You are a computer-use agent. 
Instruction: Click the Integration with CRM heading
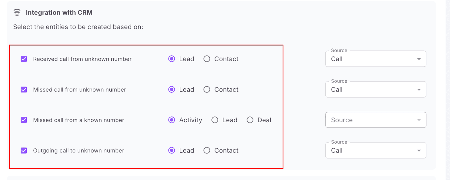[x=59, y=13]
